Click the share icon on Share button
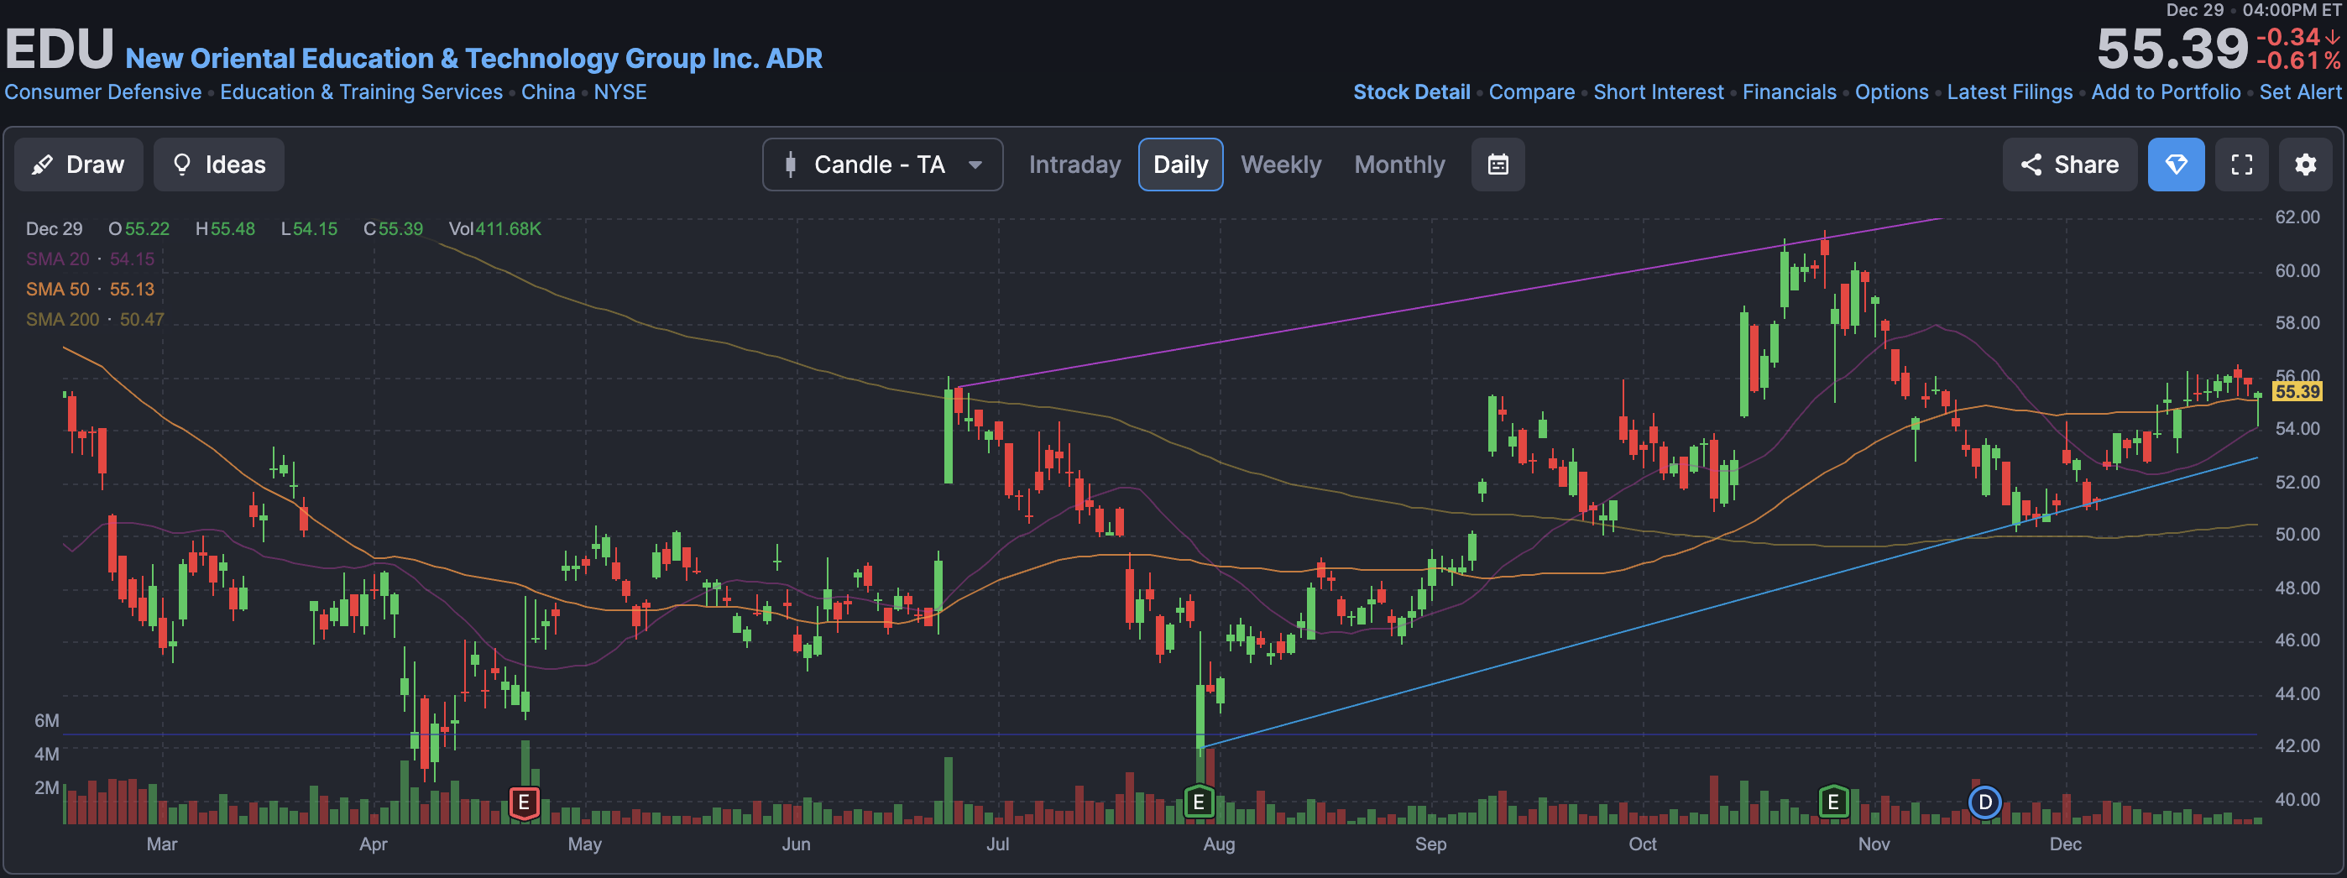The width and height of the screenshot is (2347, 878). tap(2031, 165)
